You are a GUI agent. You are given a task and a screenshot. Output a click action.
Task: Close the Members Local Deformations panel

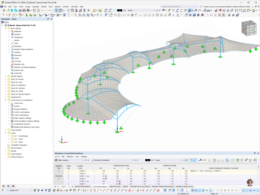tap(258, 153)
